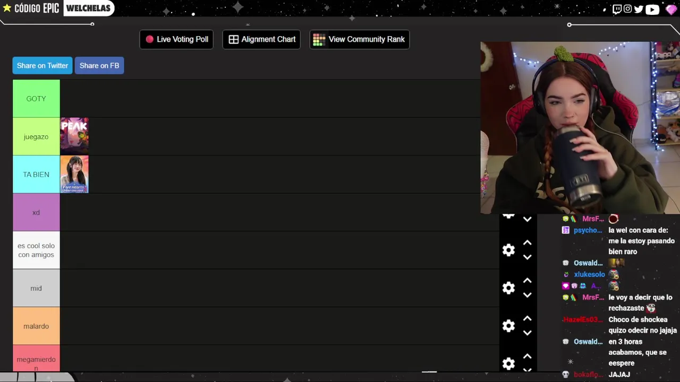This screenshot has height=382, width=680.
Task: Click chat message 'la wel con cara de:'
Action: coord(638,230)
